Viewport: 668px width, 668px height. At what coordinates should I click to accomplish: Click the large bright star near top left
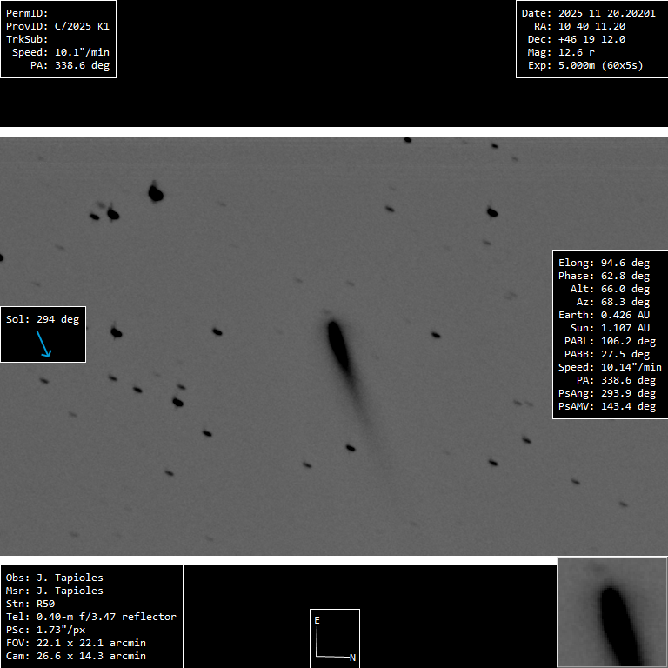(156, 192)
